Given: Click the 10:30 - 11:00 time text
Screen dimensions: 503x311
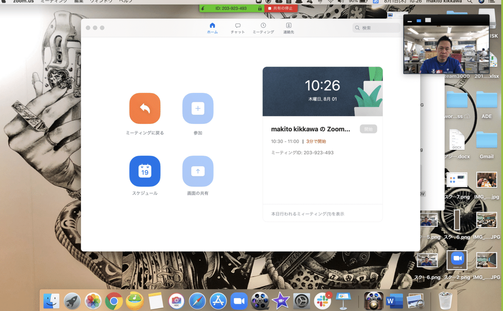Looking at the screenshot, I should click(x=285, y=141).
